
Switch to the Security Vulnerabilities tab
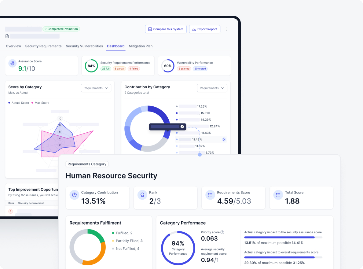click(84, 46)
